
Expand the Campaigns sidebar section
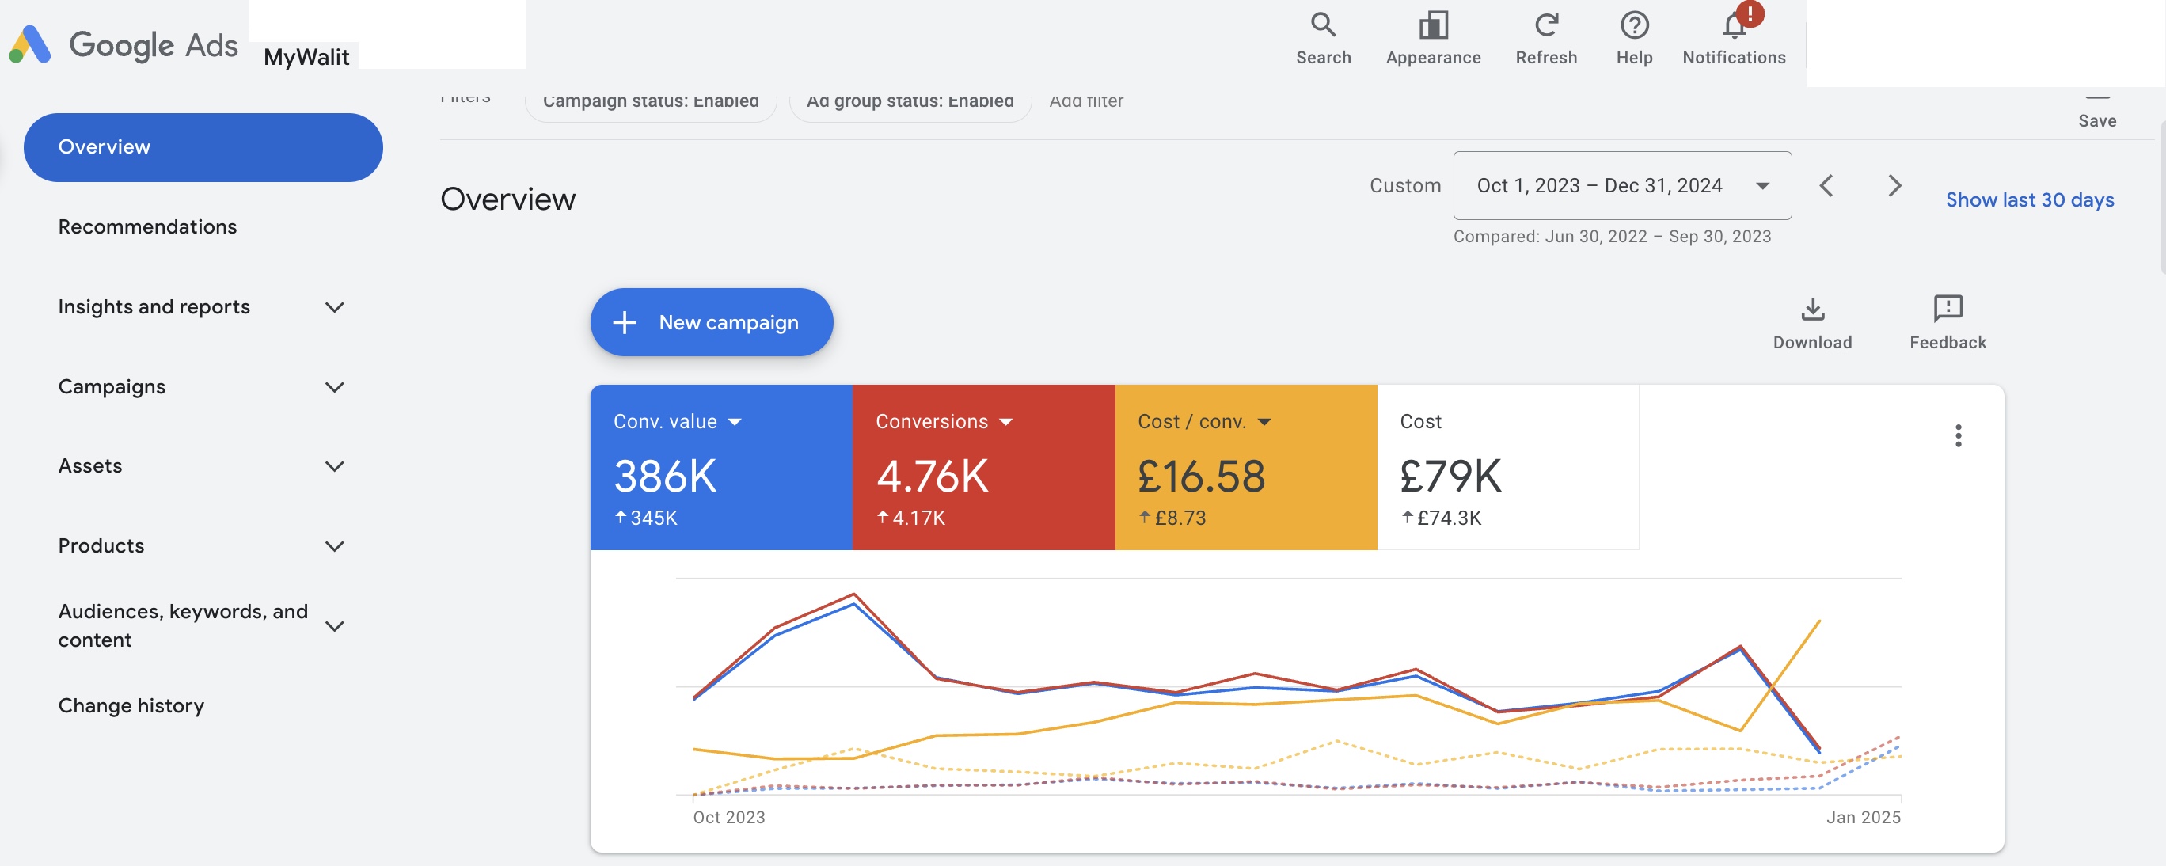334,388
